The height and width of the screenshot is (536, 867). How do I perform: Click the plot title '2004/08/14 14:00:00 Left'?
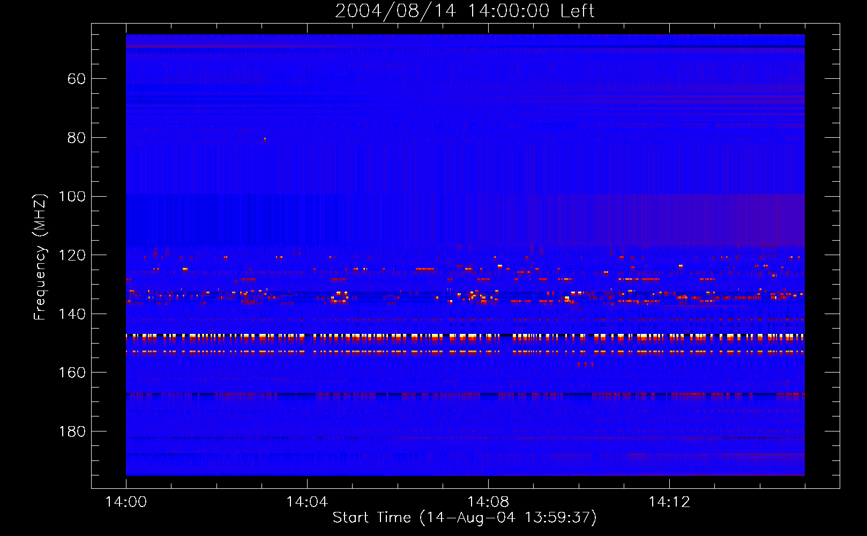(x=465, y=11)
